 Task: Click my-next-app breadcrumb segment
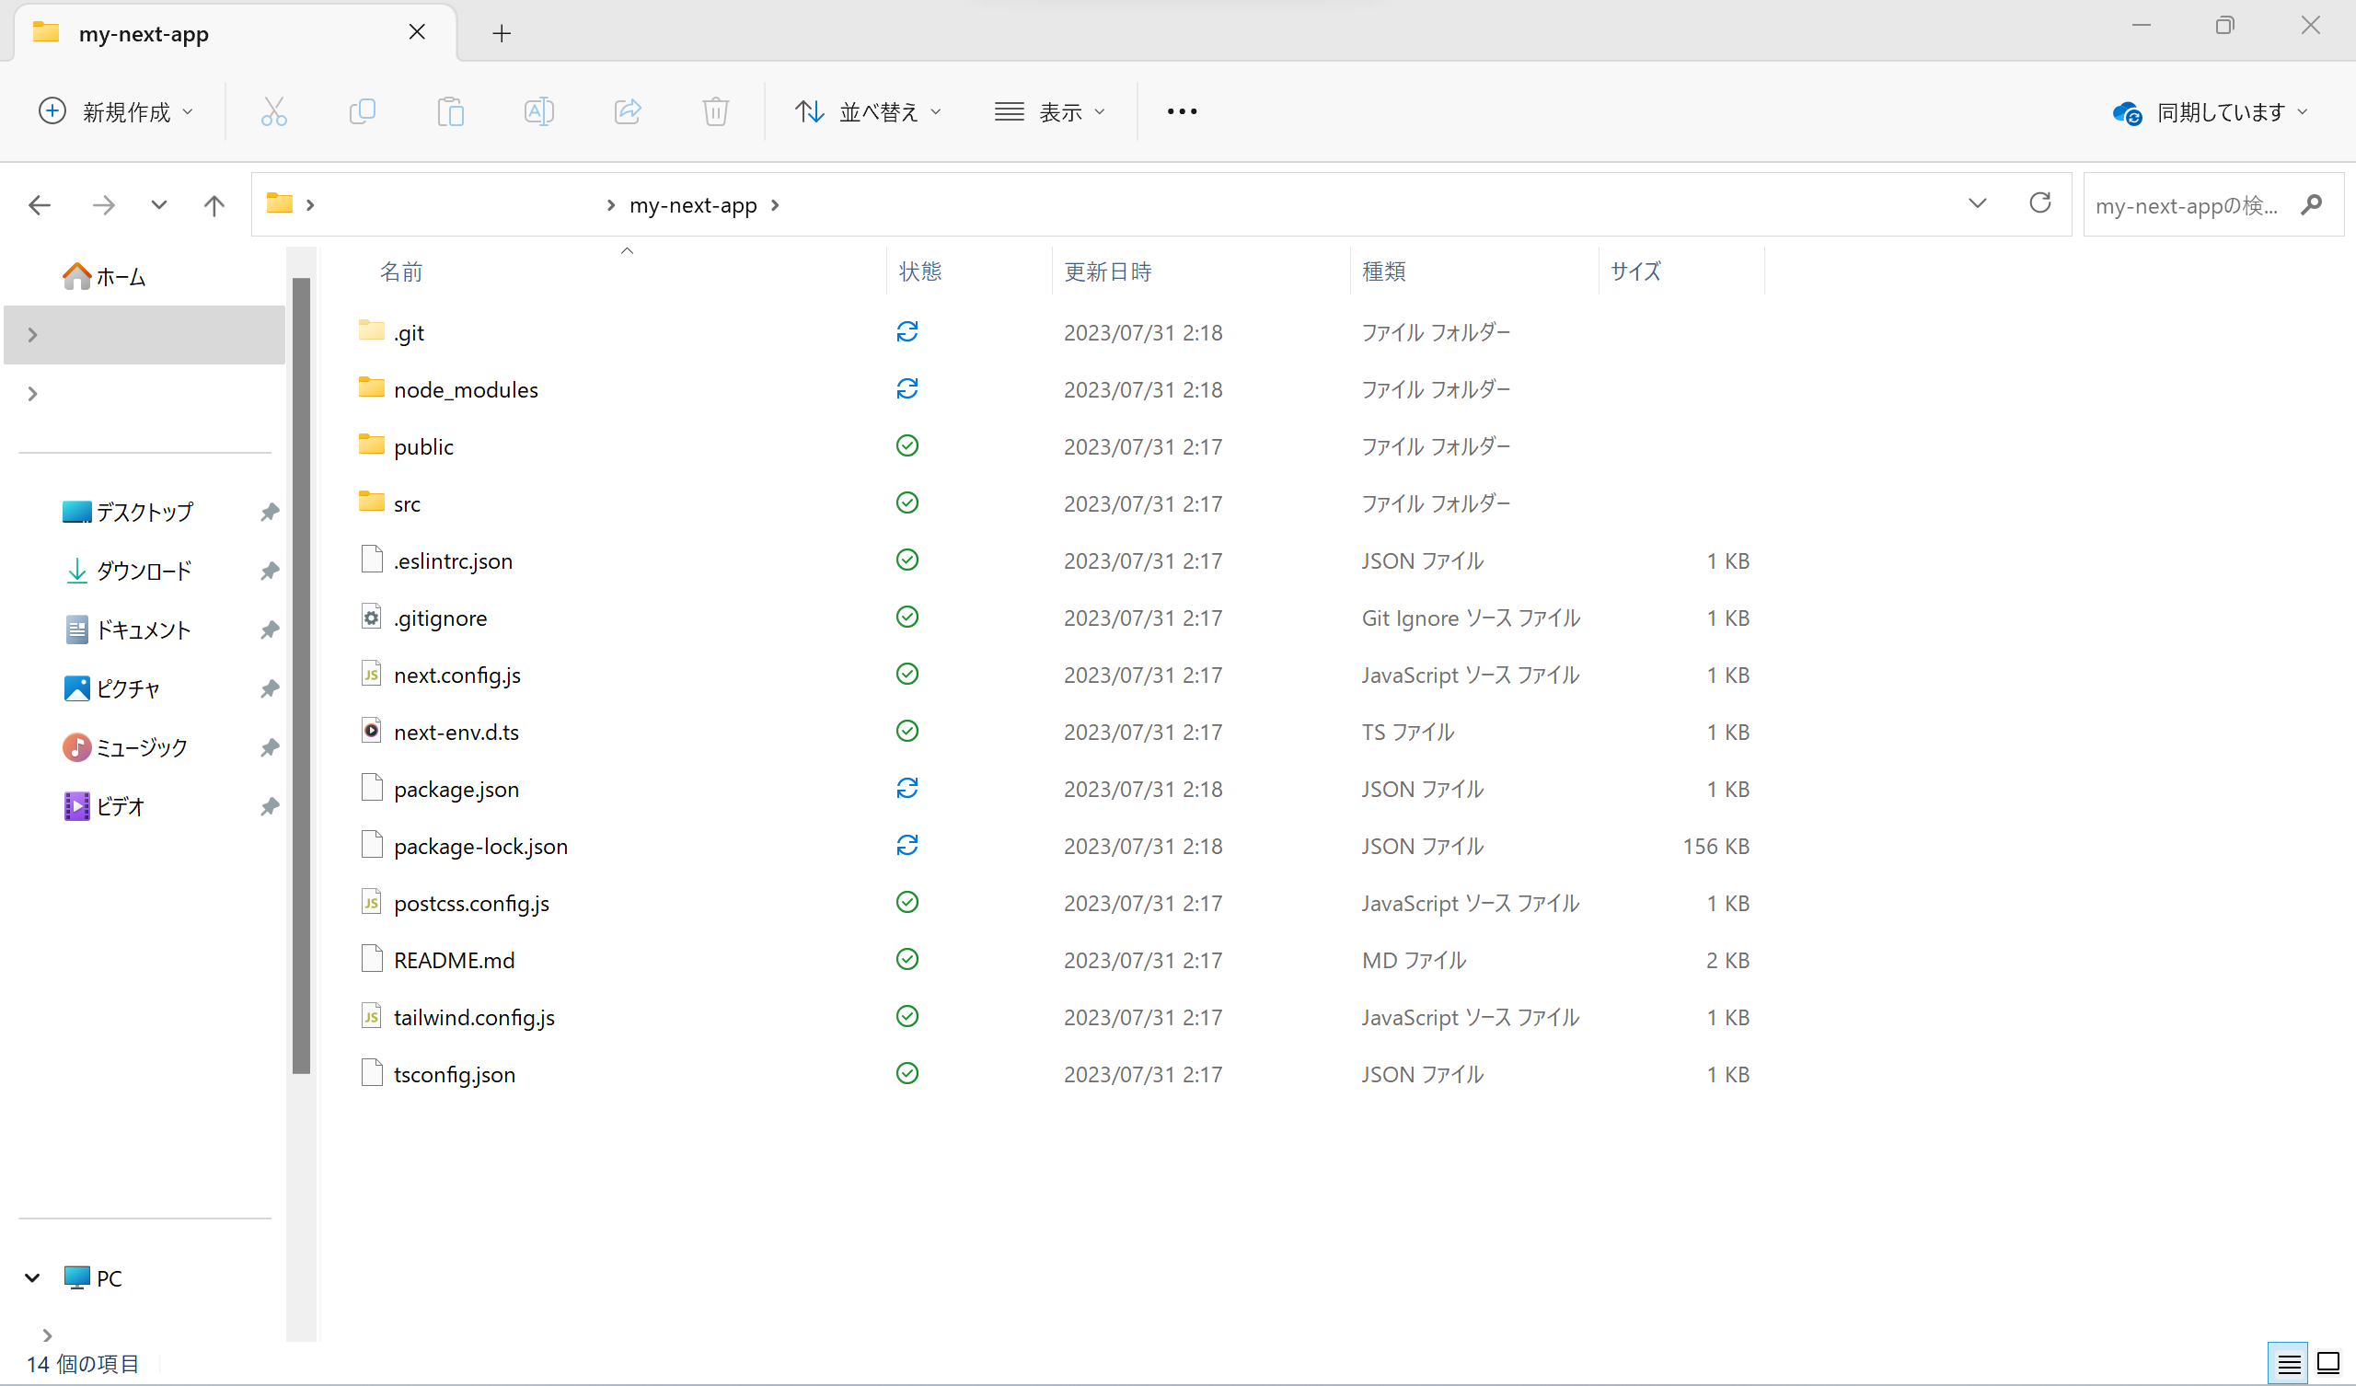[x=693, y=205]
